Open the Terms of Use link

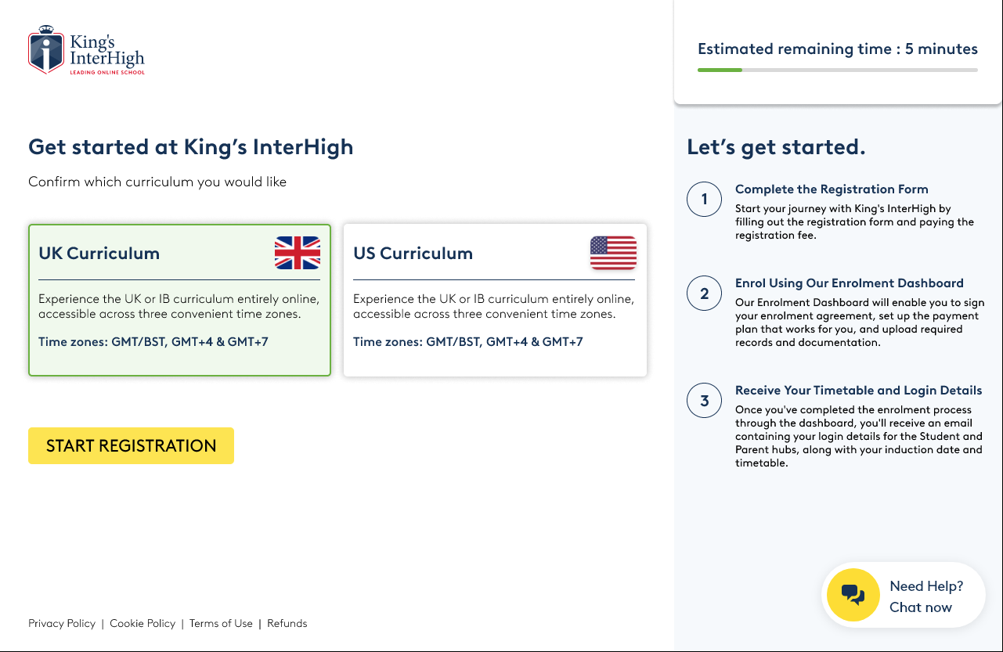pyautogui.click(x=221, y=624)
